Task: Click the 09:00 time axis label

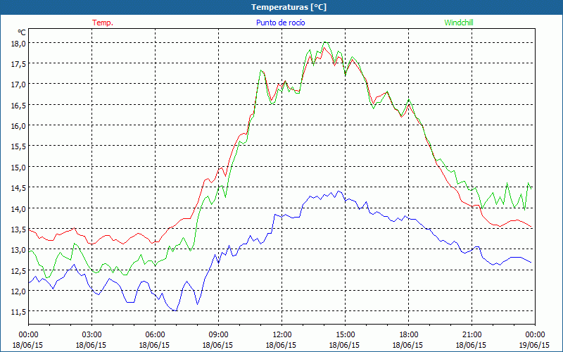Action: (x=218, y=335)
